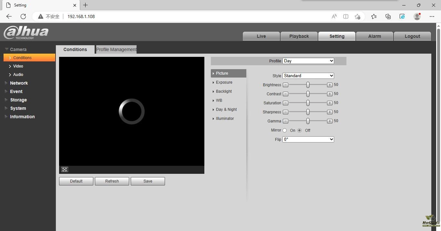Click the fullscreen icon below video preview
This screenshot has width=441, height=231.
click(65, 170)
